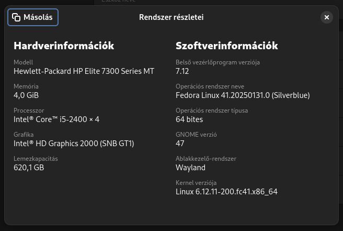Image resolution: width=343 pixels, height=231 pixels.
Task: Click the Rendszer részletei dialog title
Action: point(171,17)
